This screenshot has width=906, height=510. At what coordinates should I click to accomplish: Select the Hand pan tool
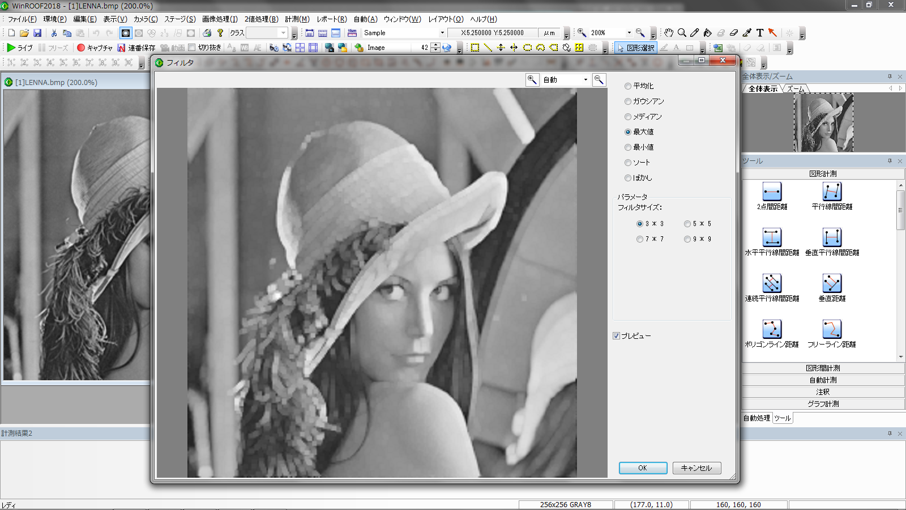[669, 33]
